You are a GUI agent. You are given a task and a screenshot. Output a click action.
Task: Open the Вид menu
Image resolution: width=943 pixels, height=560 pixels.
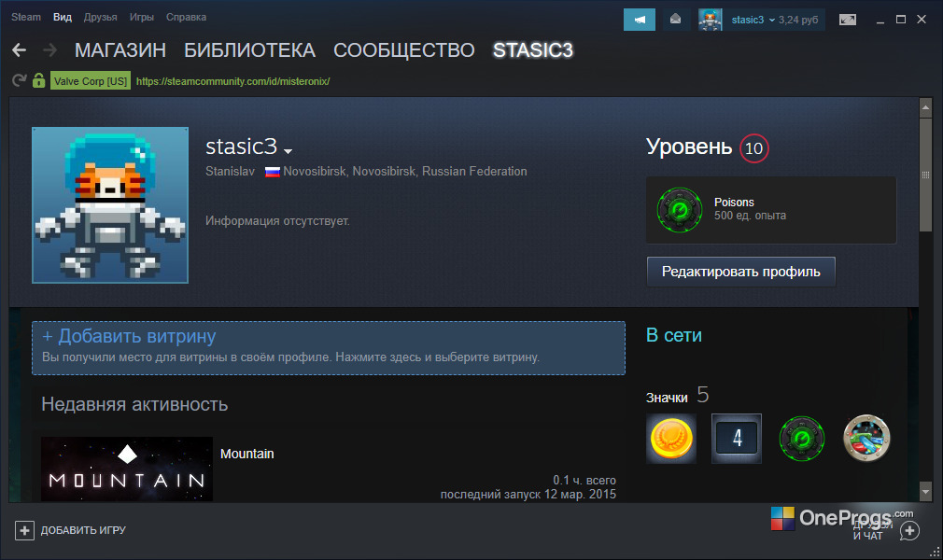tap(63, 17)
